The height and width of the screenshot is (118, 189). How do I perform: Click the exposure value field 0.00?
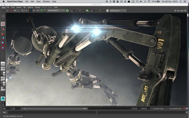click(x=72, y=11)
